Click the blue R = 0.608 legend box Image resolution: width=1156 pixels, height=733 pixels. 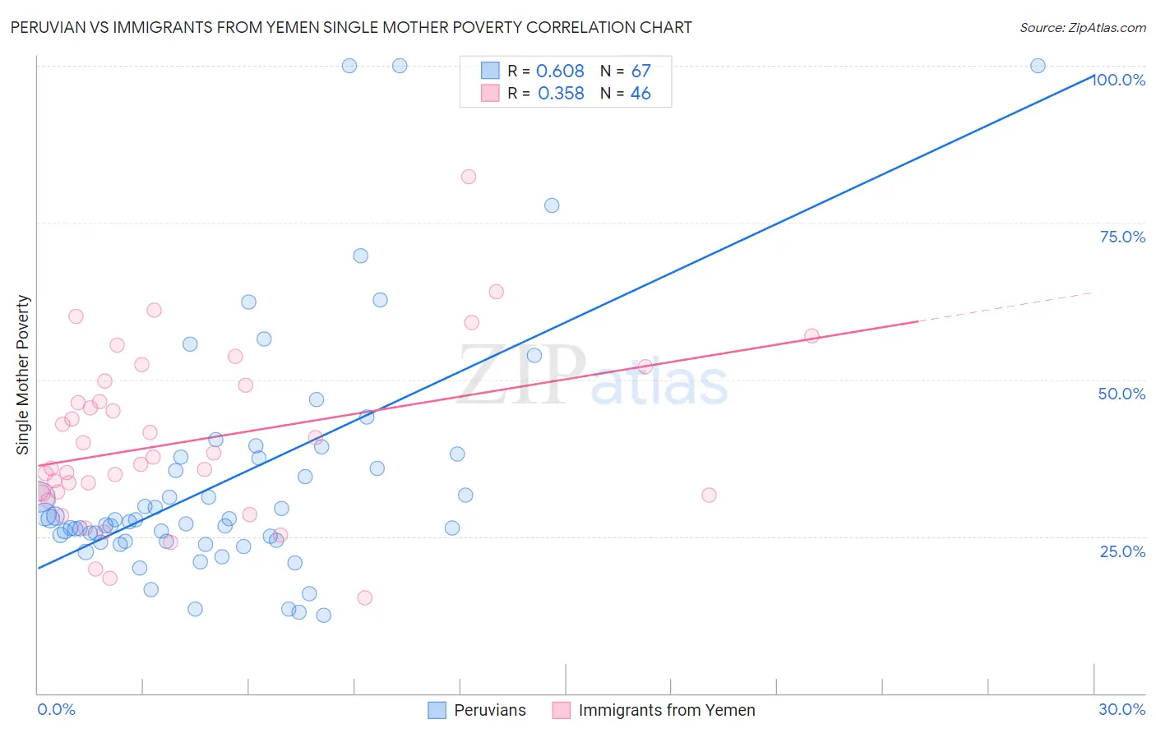pos(490,71)
